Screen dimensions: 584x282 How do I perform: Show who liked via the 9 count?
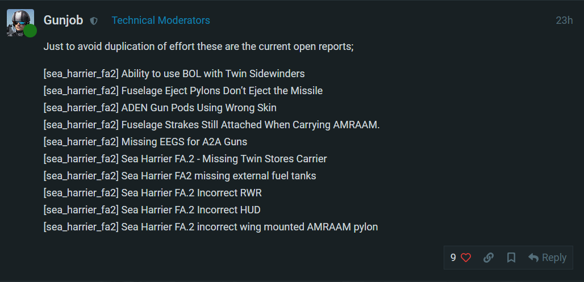pyautogui.click(x=453, y=258)
